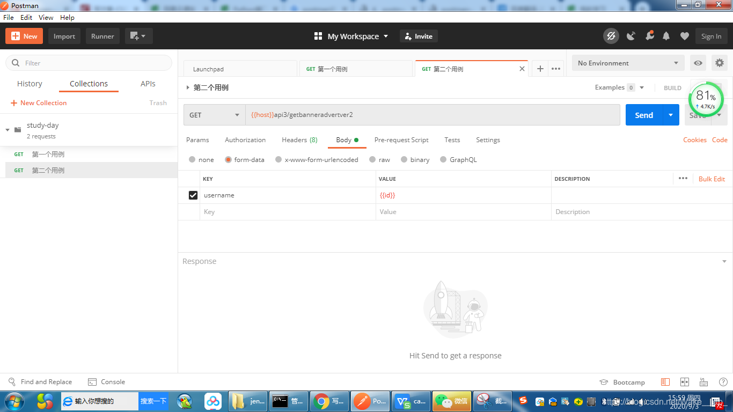The height and width of the screenshot is (412, 733).
Task: Click the heart icon in the header
Action: pyautogui.click(x=684, y=36)
